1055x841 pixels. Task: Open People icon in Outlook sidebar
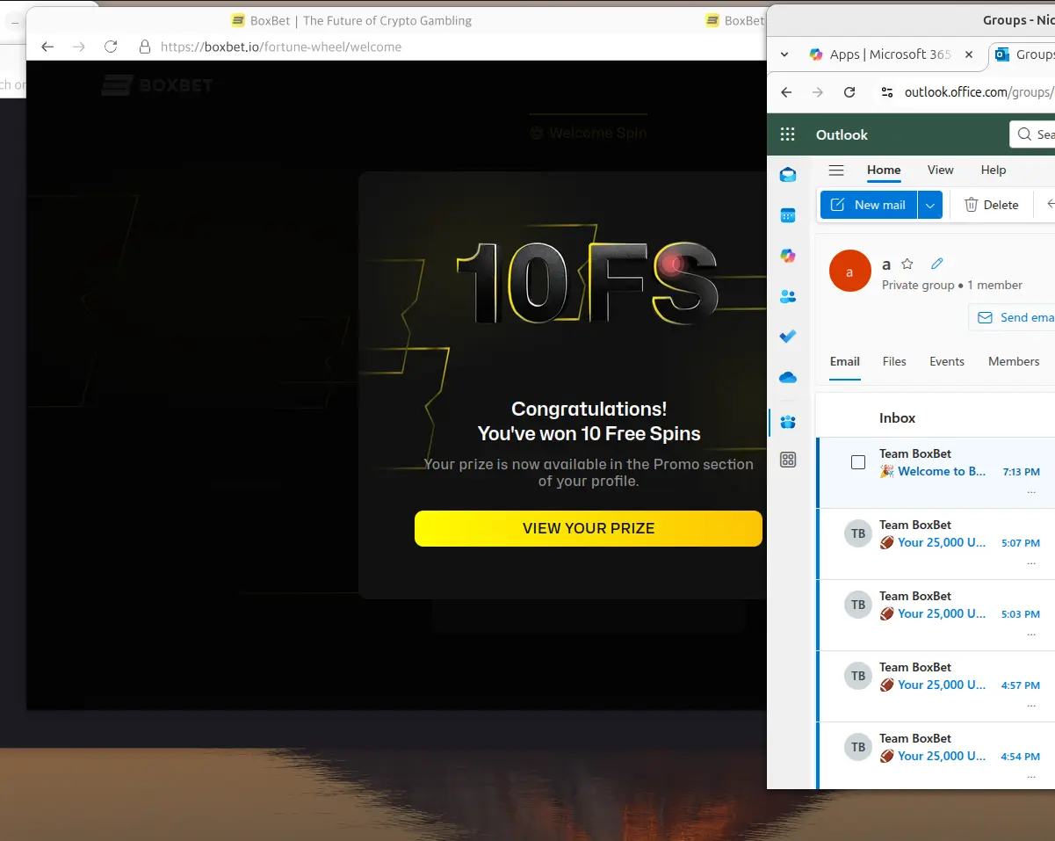coord(788,297)
